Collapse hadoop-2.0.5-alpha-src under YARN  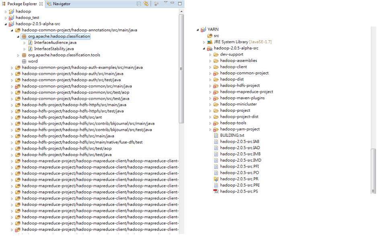(204, 49)
